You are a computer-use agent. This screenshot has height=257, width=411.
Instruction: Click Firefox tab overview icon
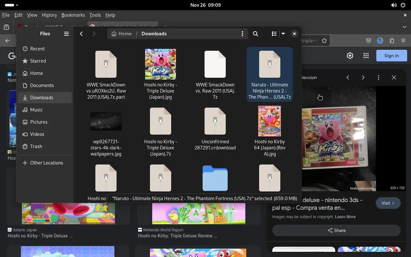coord(6,27)
